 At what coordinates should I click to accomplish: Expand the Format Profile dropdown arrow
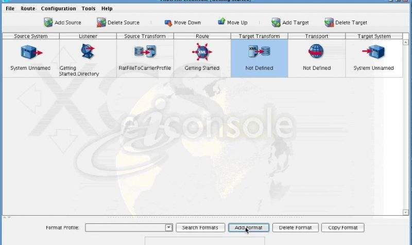tap(169, 228)
